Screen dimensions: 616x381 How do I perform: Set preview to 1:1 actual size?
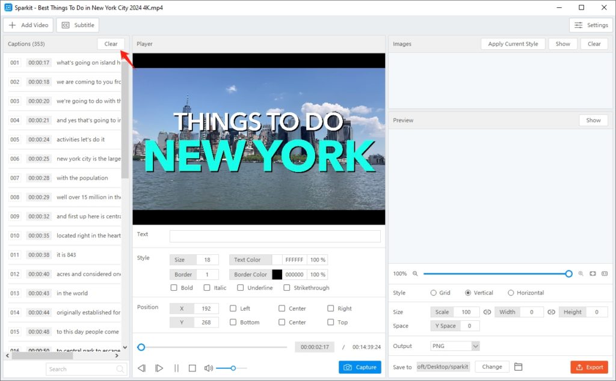tap(605, 273)
